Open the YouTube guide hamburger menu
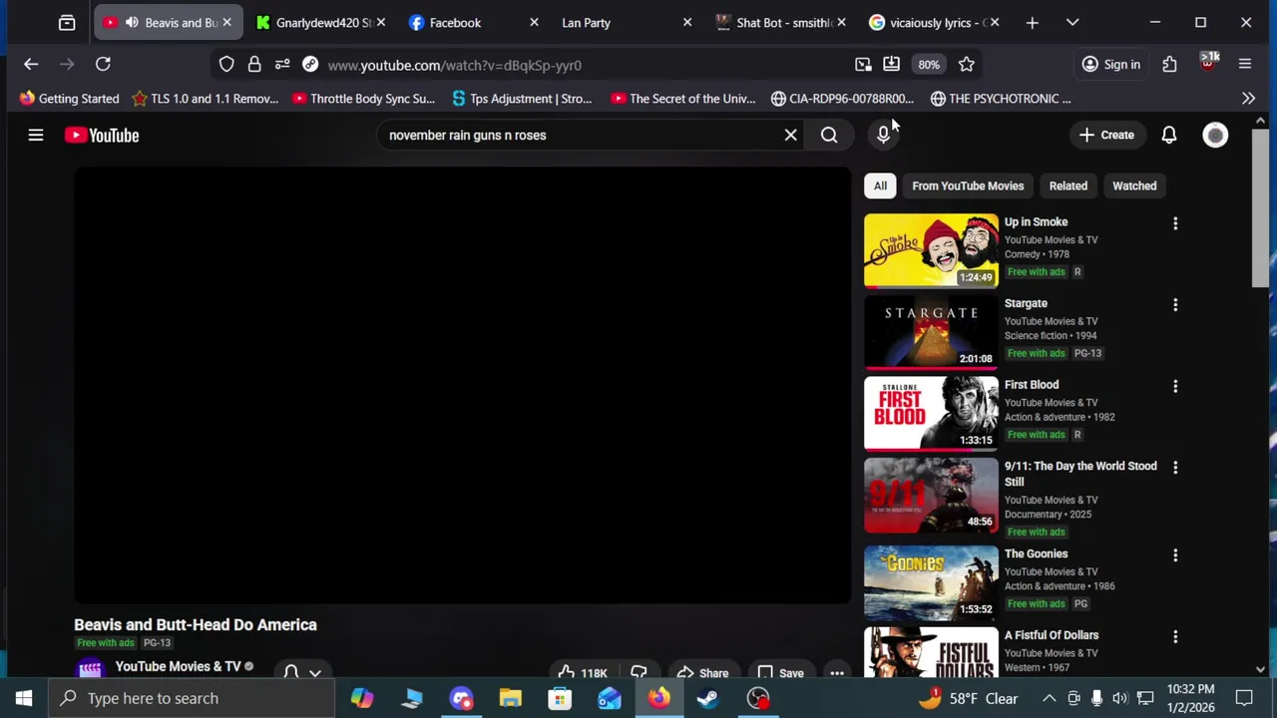 [36, 135]
